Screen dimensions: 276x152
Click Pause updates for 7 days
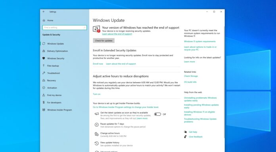coord(112,124)
